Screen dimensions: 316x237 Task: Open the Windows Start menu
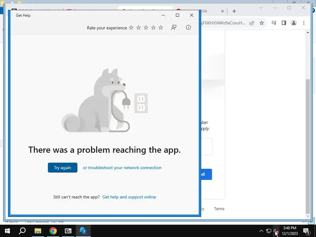7,231
